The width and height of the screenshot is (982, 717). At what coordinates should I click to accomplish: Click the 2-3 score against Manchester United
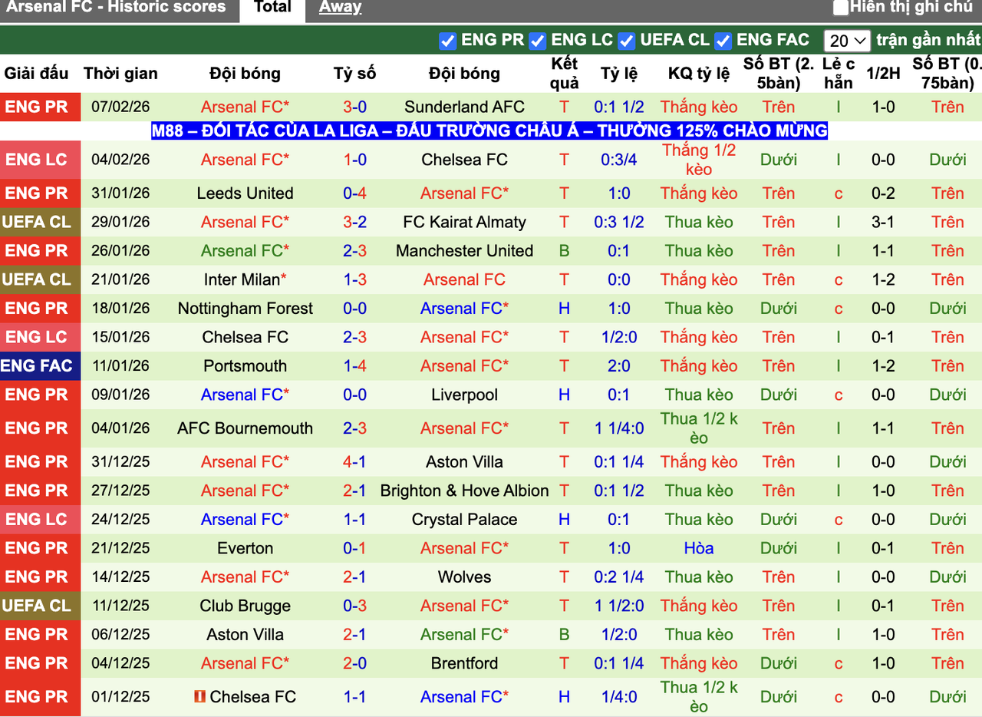[354, 251]
